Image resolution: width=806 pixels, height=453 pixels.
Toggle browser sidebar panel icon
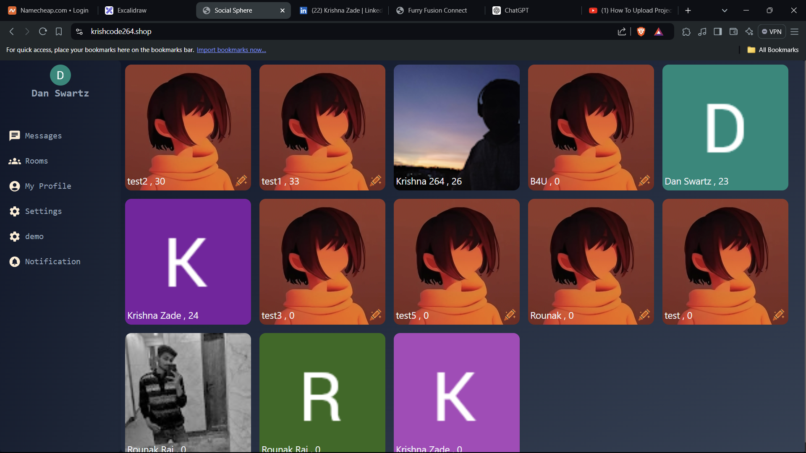tap(718, 31)
